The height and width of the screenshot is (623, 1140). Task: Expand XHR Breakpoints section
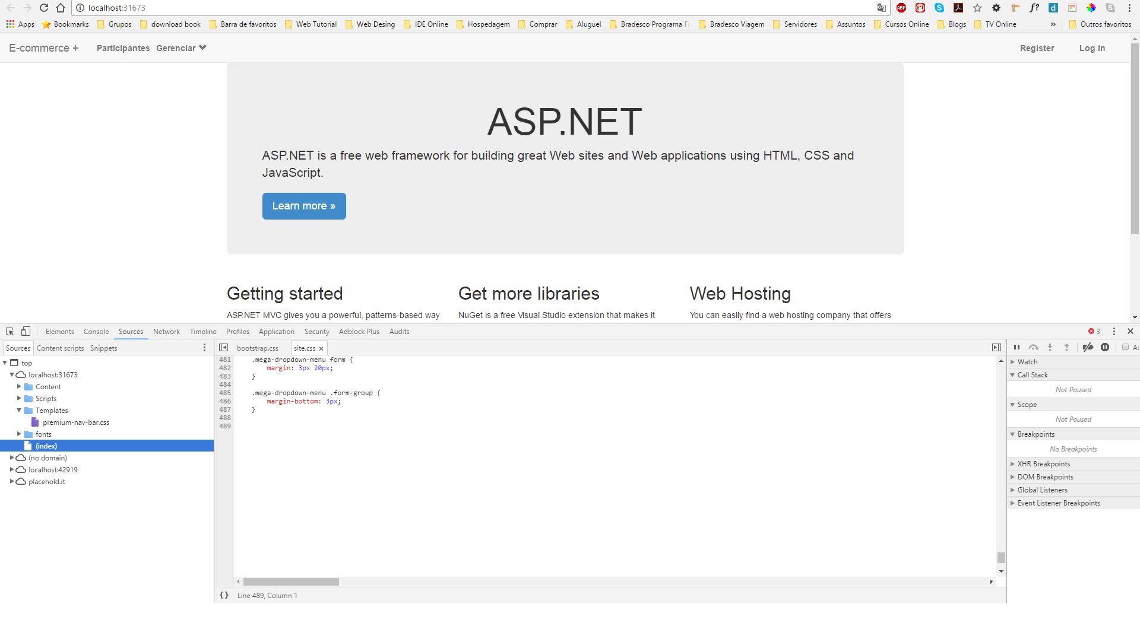[1013, 463]
